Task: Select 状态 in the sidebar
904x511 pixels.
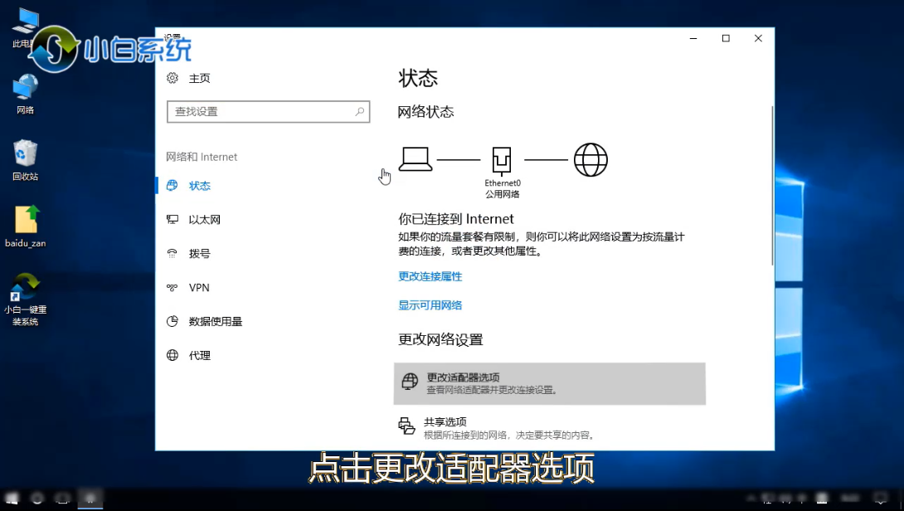Action: tap(200, 186)
